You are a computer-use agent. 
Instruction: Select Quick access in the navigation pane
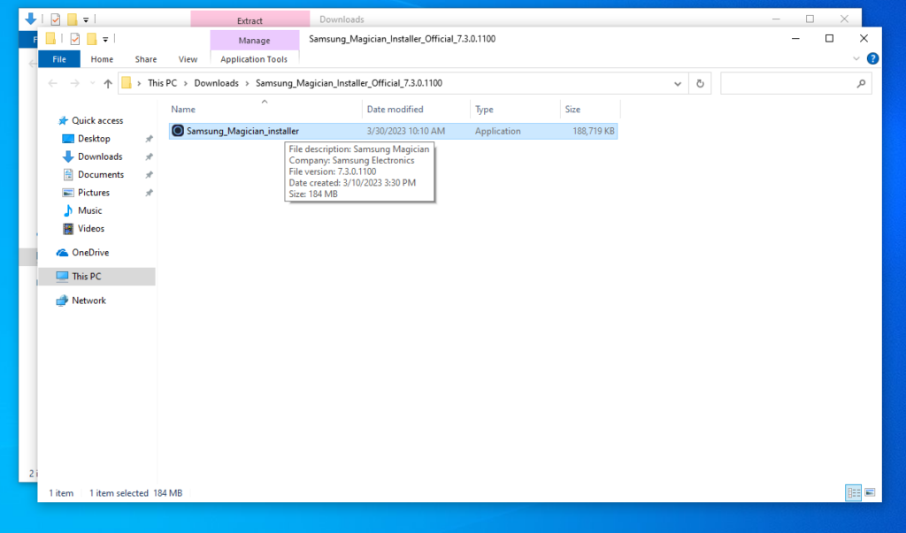coord(97,121)
